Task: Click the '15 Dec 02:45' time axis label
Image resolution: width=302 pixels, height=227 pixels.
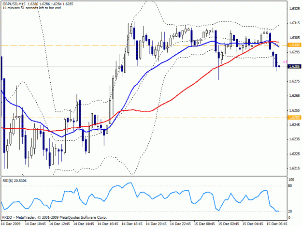Action: [229, 224]
